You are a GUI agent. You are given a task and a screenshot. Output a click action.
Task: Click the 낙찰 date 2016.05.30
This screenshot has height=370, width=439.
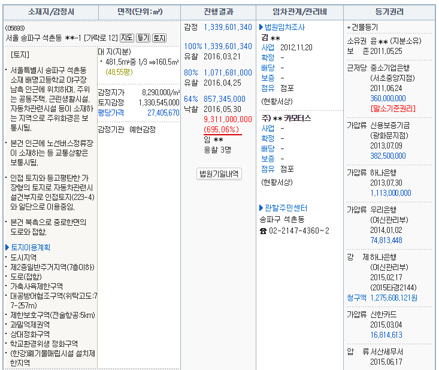coord(222,109)
